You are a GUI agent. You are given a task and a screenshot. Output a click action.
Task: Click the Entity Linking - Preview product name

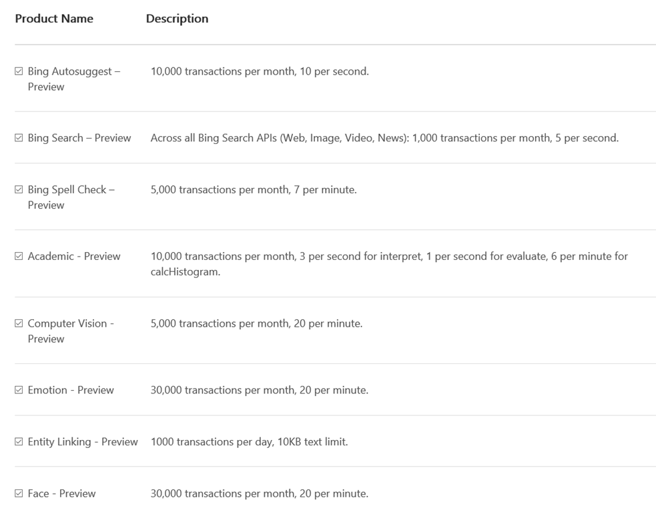(x=83, y=442)
